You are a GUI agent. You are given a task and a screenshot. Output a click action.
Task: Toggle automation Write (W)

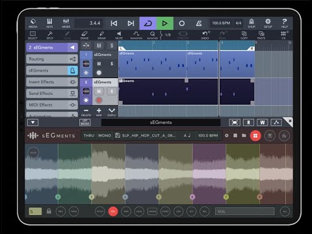tap(263, 122)
